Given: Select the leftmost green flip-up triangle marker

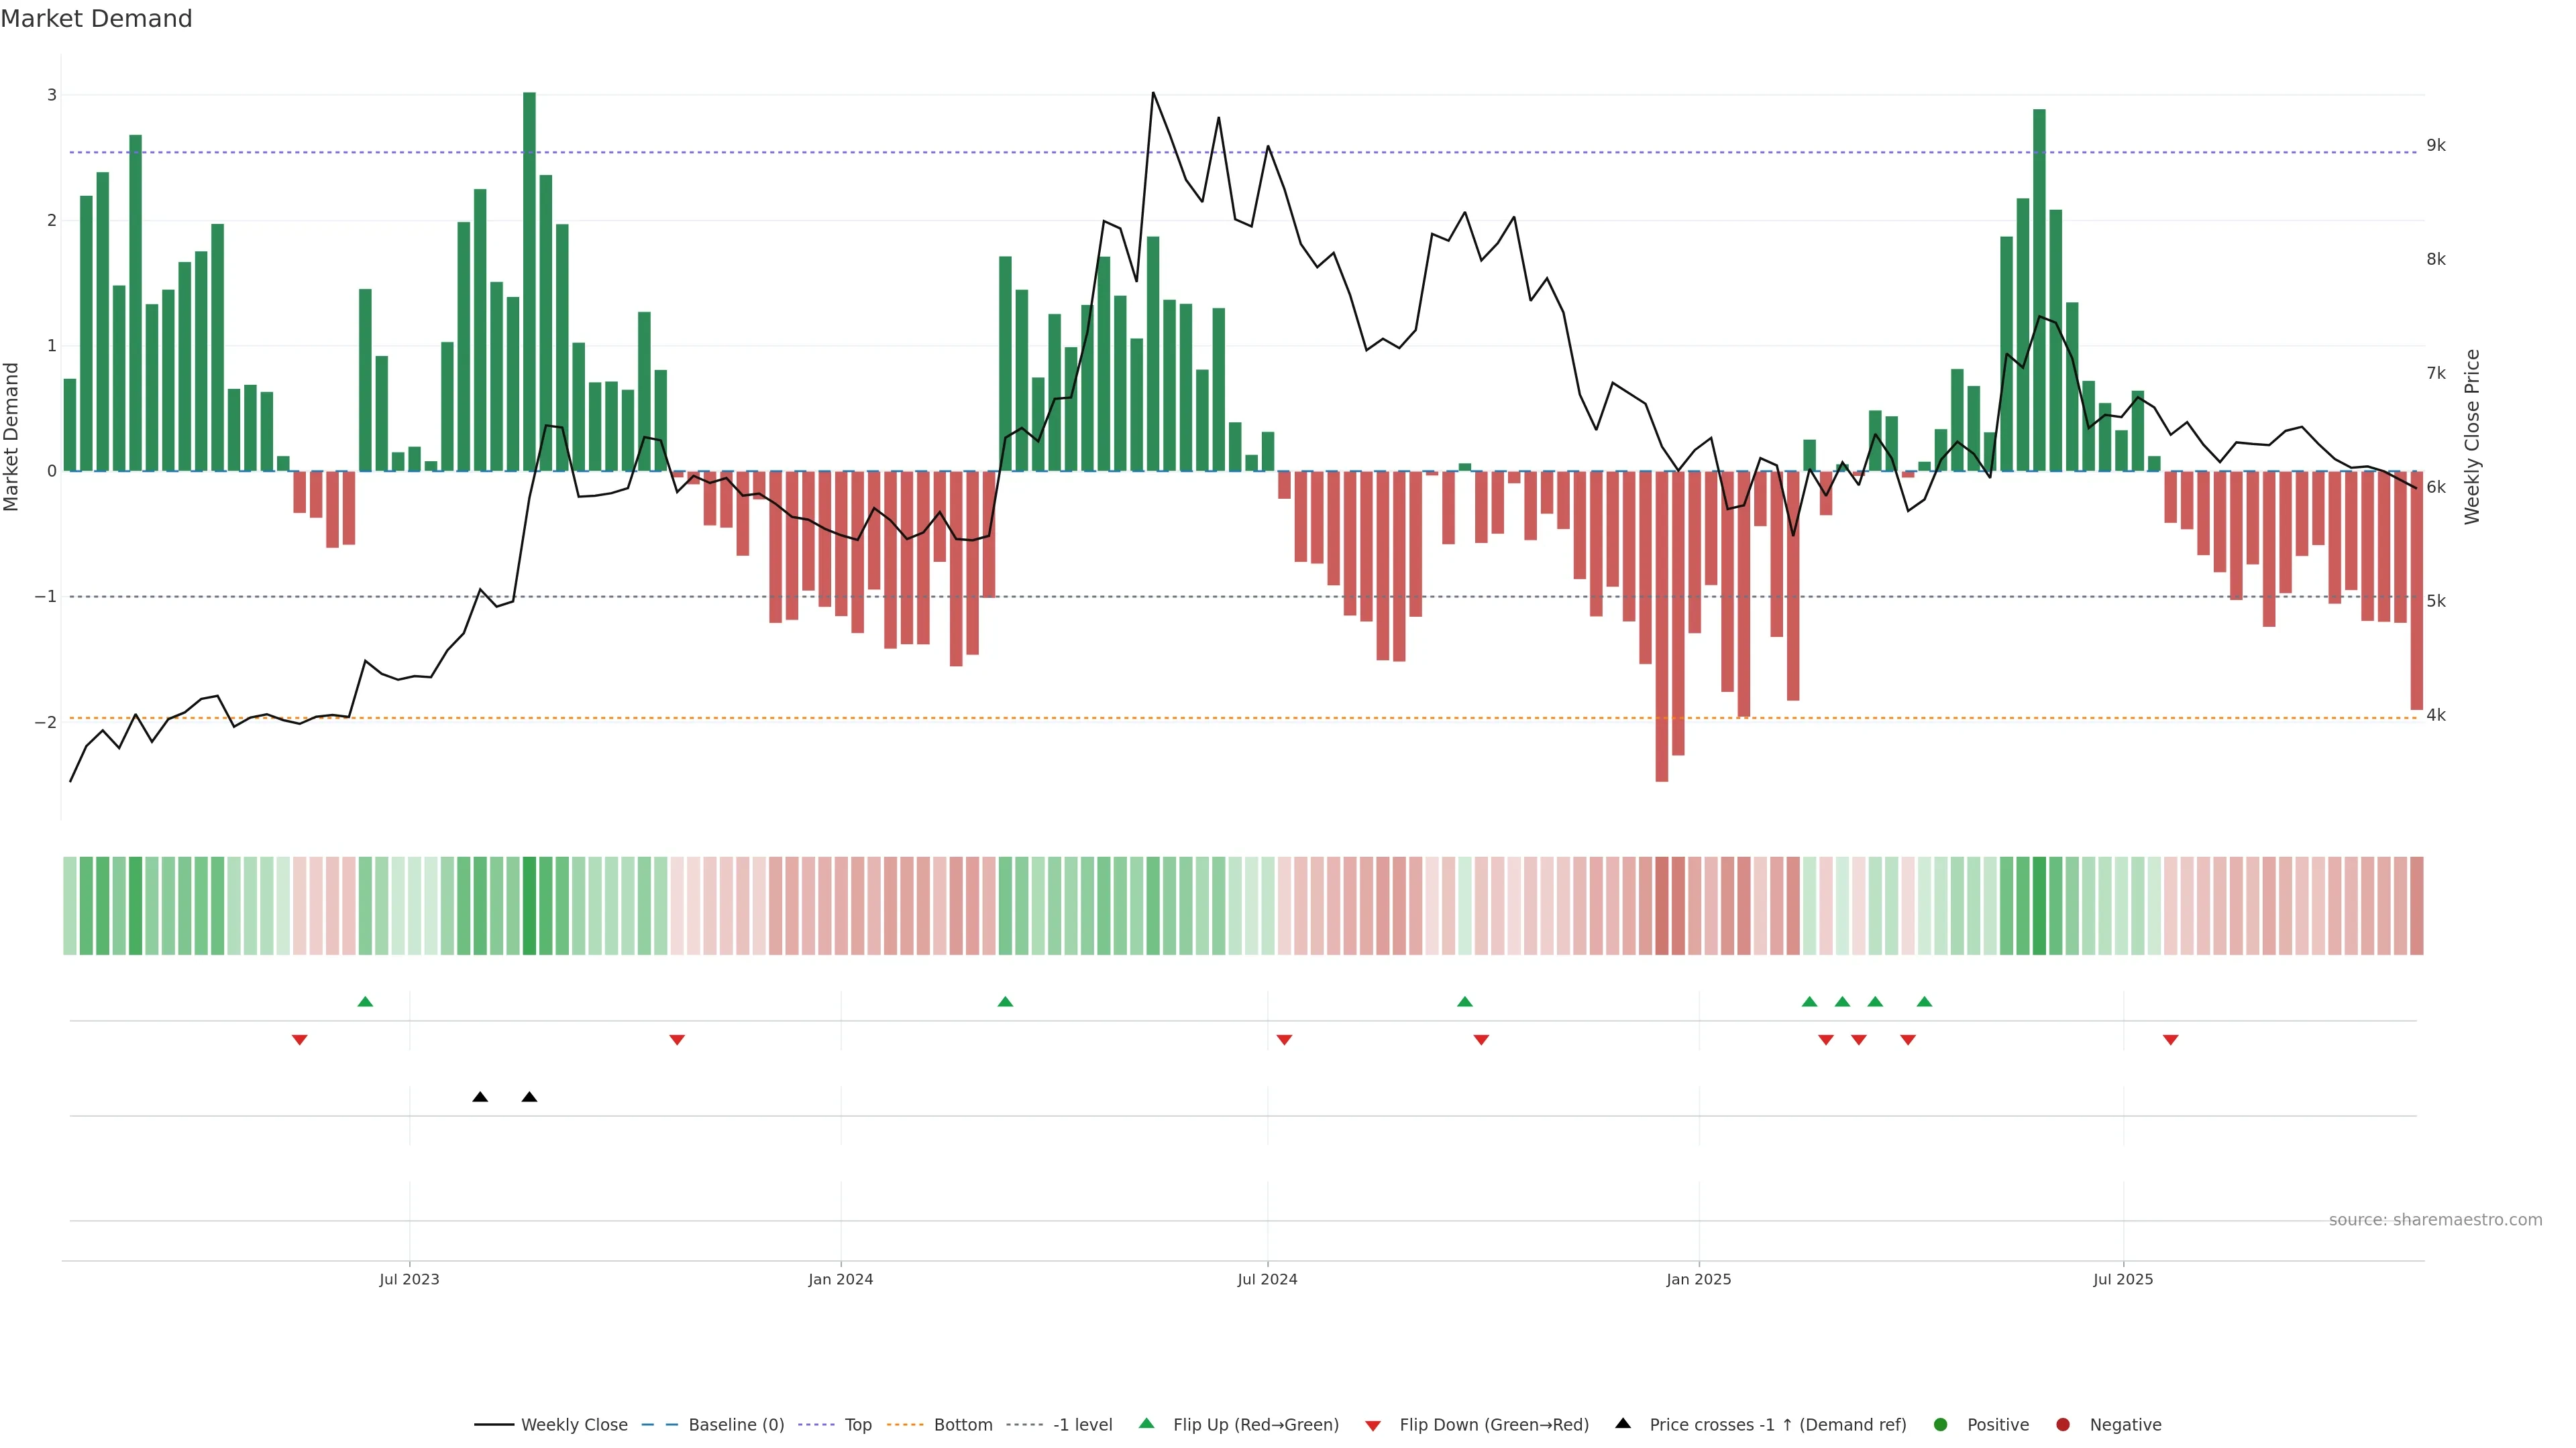Looking at the screenshot, I should pyautogui.click(x=365, y=1002).
